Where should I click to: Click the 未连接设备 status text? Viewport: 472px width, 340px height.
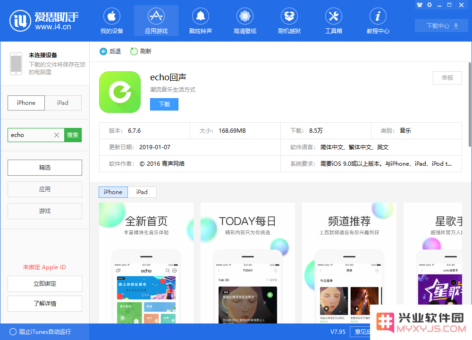point(43,55)
